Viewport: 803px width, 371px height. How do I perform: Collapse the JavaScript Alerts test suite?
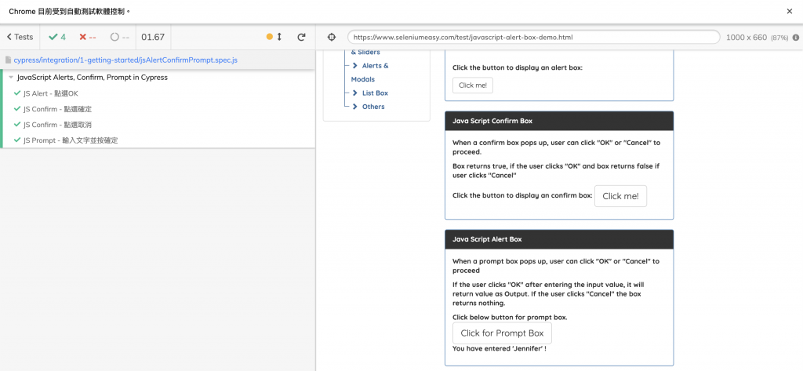pos(11,78)
